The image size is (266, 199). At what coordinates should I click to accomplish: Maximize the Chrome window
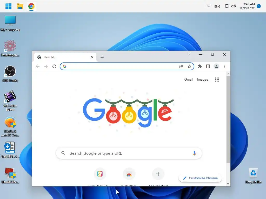pyautogui.click(x=212, y=54)
